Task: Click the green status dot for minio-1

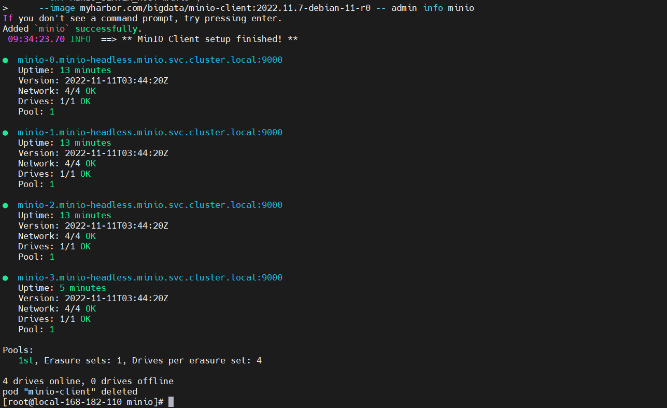Action: 5,133
